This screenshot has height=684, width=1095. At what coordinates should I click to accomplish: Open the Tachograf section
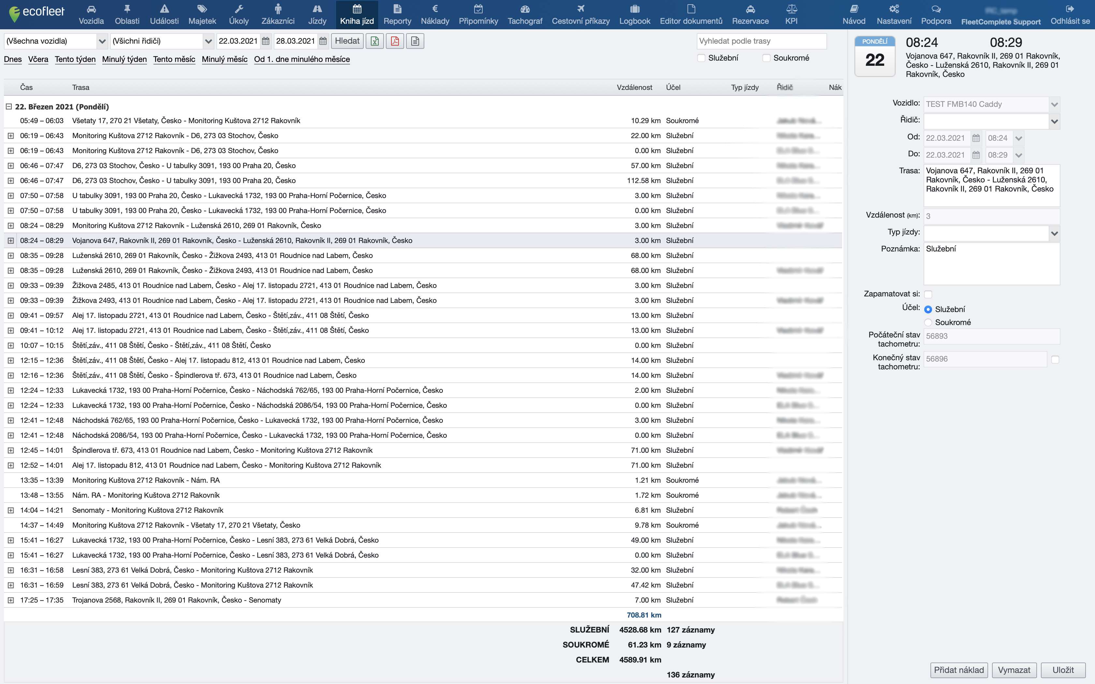[525, 15]
